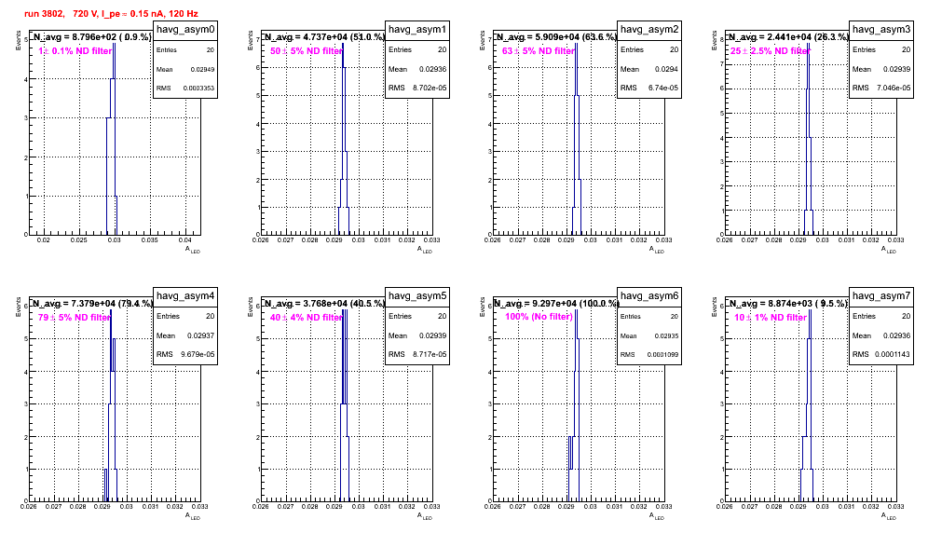Click the 10± 1% ND filter label
This screenshot has height=533, width=928.
[771, 318]
